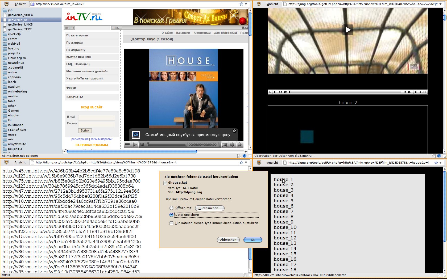Bookmark star in top-right address bar
447x279 pixels.
(436, 4)
